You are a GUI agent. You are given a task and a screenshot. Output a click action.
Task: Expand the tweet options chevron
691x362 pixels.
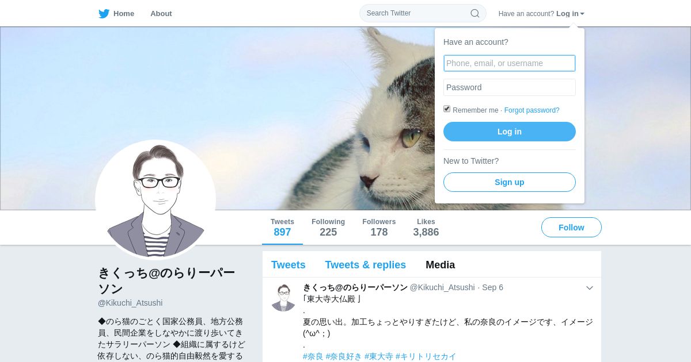pos(590,288)
